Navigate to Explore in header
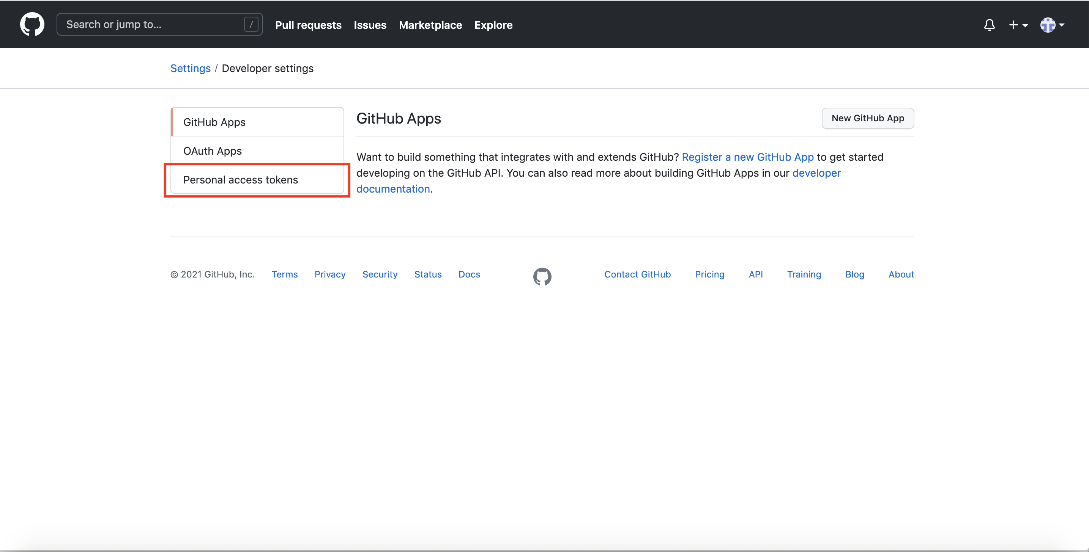 point(493,25)
